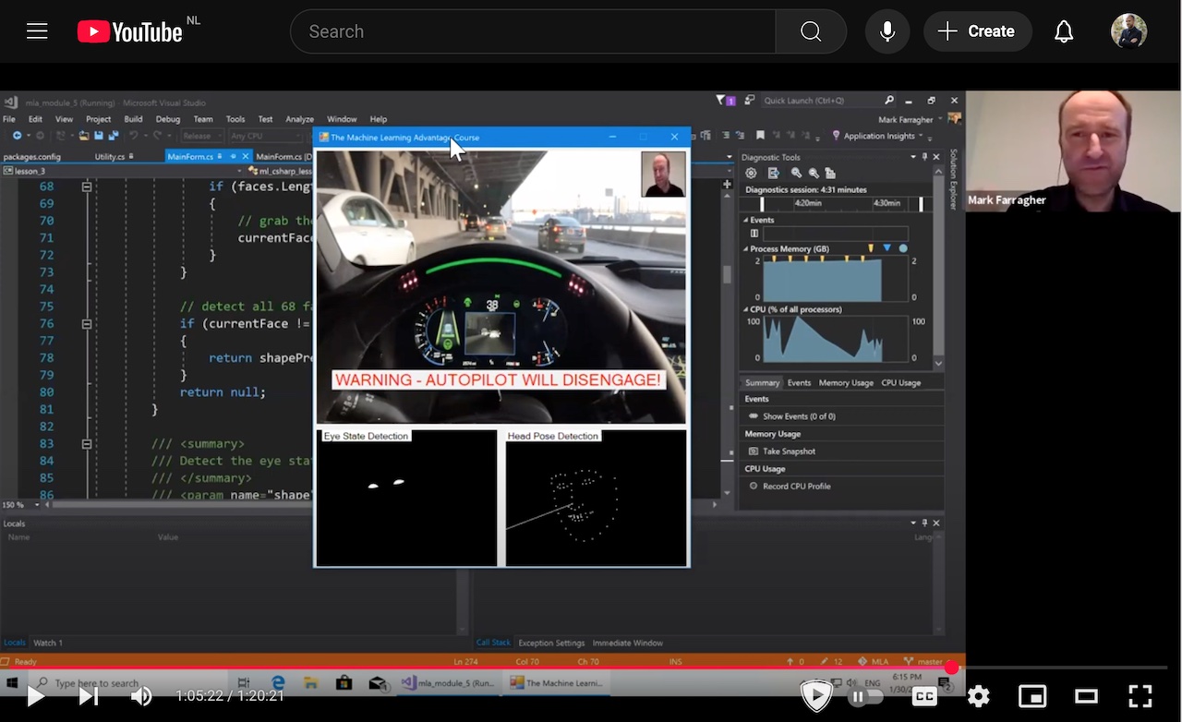
Task: Click the YouTube logo to go home
Action: click(x=130, y=31)
